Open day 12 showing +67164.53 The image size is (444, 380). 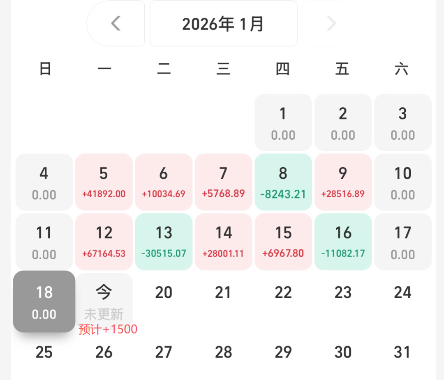(104, 242)
